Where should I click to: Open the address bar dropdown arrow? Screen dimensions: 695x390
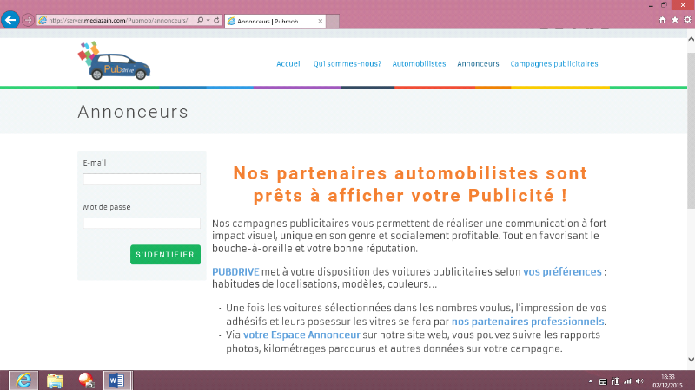point(208,20)
